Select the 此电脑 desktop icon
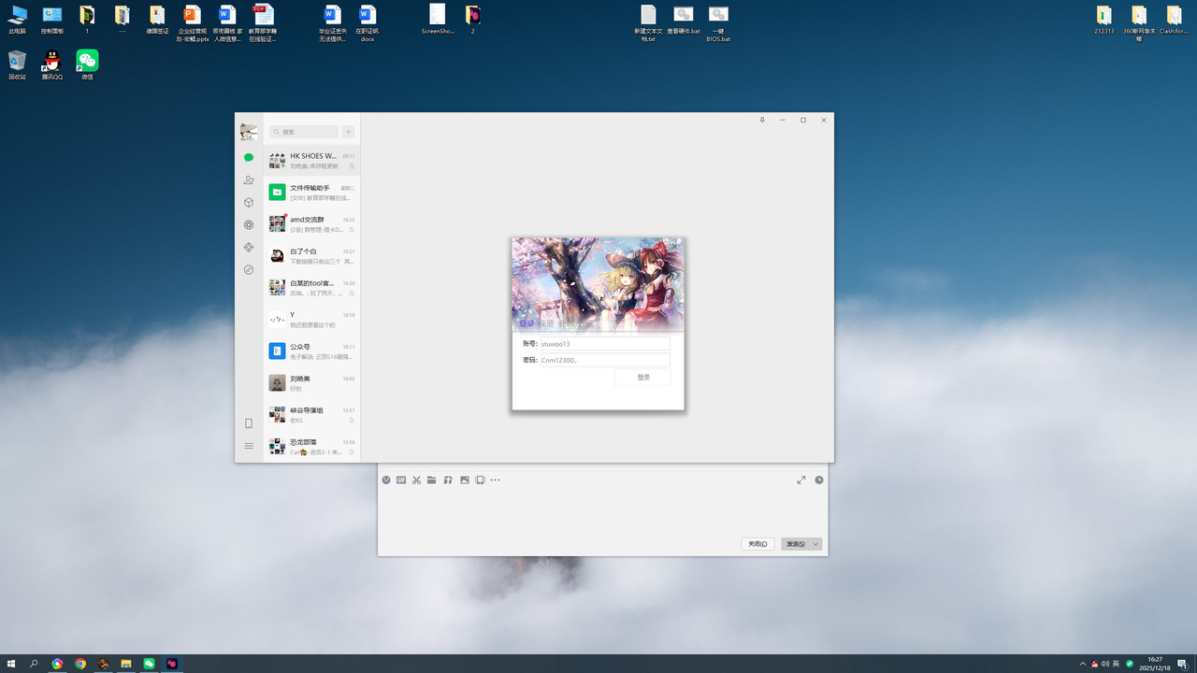The height and width of the screenshot is (673, 1197). click(17, 20)
